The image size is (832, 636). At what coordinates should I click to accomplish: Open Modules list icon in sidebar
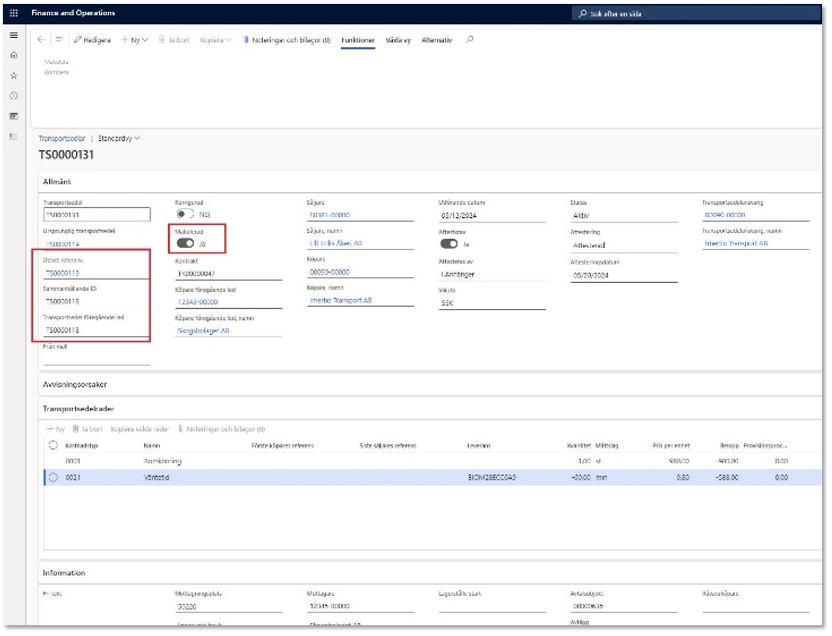(x=14, y=137)
